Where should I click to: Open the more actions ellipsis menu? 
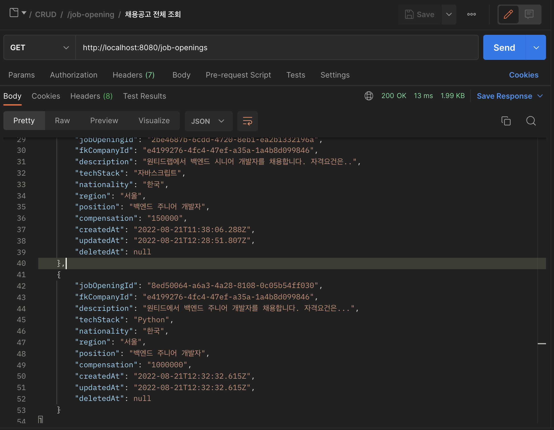coord(472,14)
